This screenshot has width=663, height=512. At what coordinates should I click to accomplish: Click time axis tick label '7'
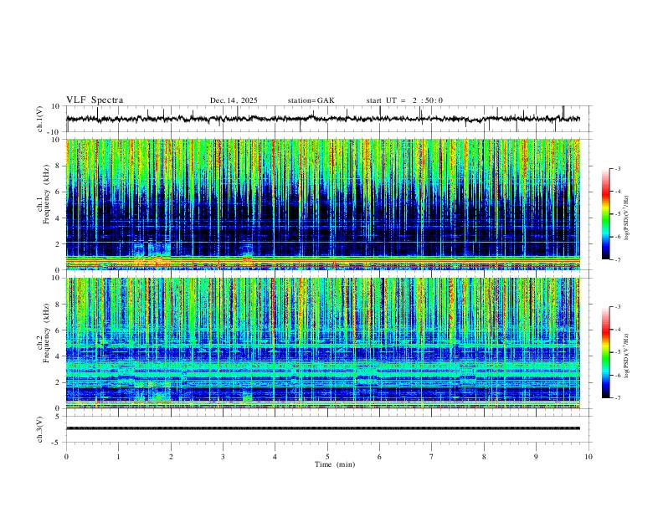click(432, 457)
